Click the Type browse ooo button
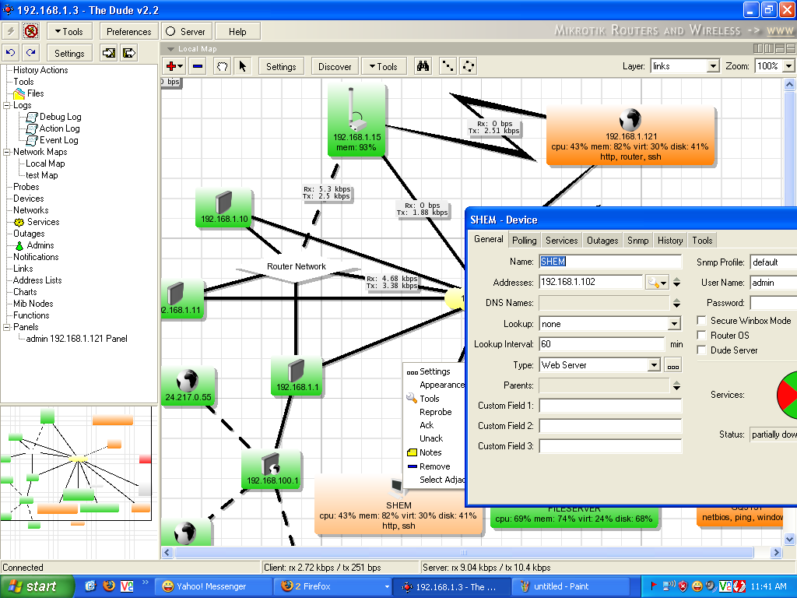This screenshot has height=598, width=797. point(673,365)
